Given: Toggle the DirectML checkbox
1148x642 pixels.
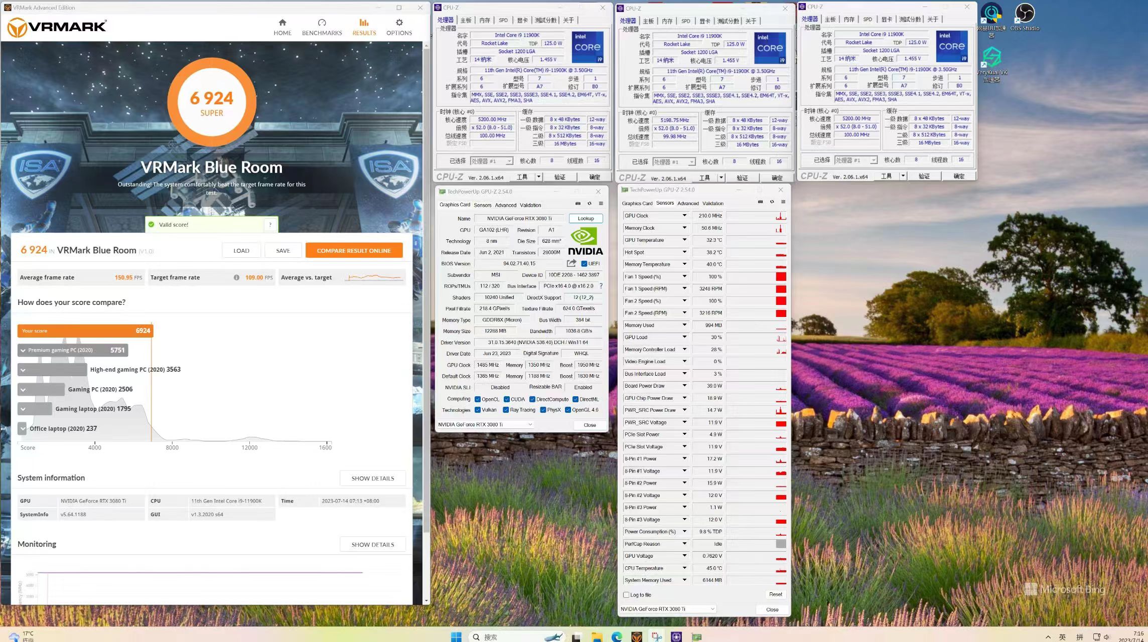Looking at the screenshot, I should 576,399.
